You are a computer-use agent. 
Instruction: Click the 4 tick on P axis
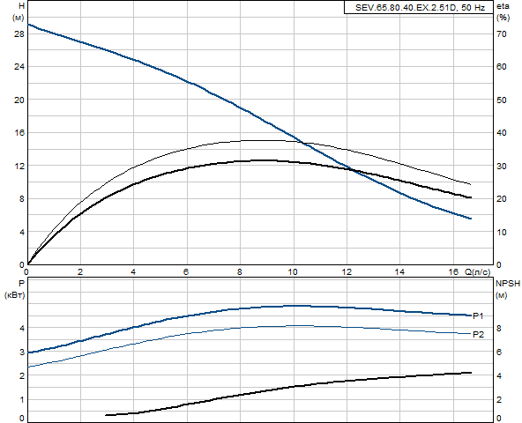coord(22,328)
